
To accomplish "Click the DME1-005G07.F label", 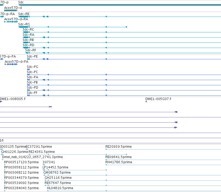I will (x=158, y=99).
